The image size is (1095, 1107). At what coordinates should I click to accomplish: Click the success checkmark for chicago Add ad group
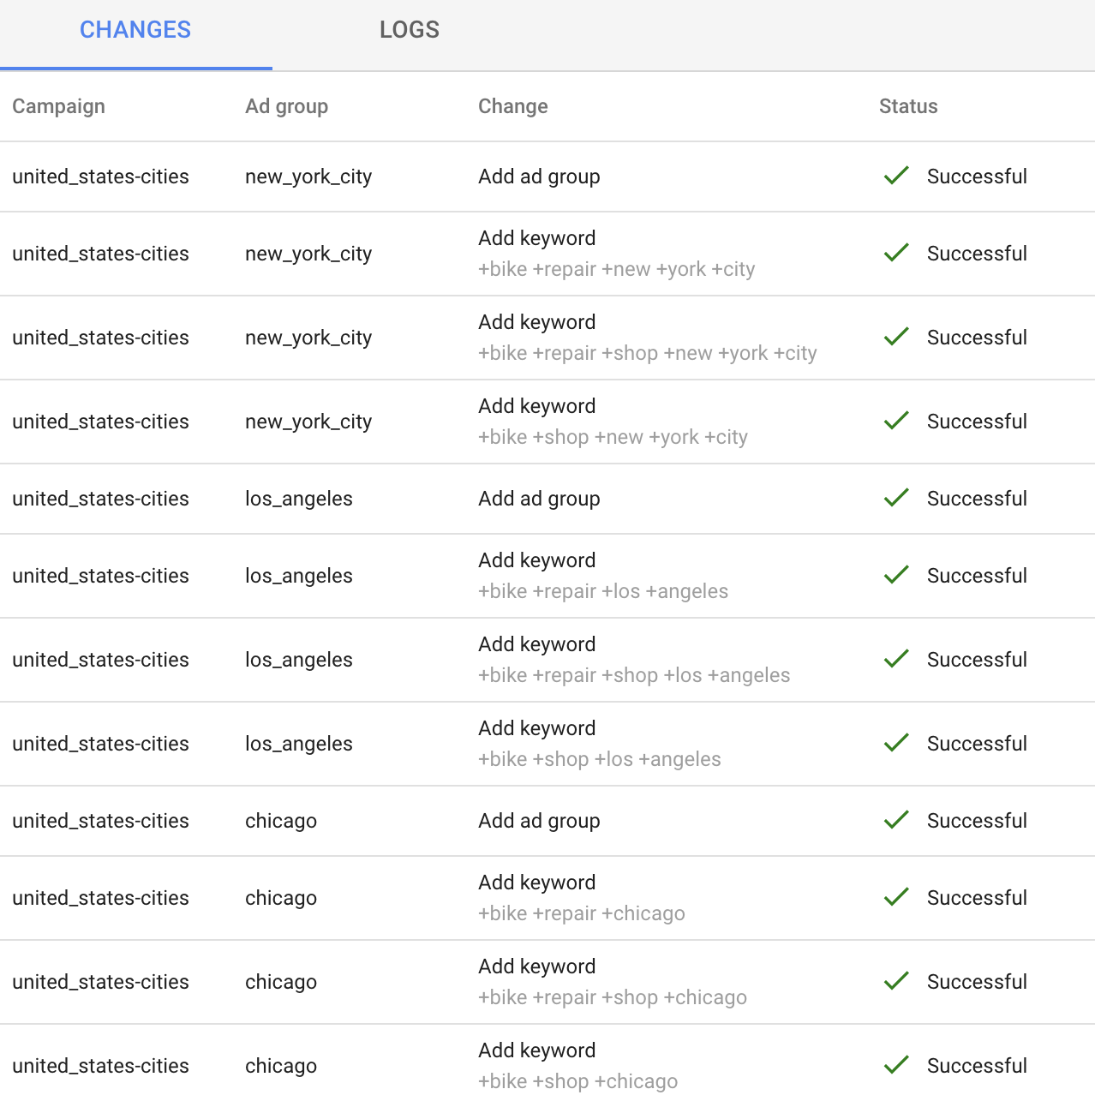point(895,821)
